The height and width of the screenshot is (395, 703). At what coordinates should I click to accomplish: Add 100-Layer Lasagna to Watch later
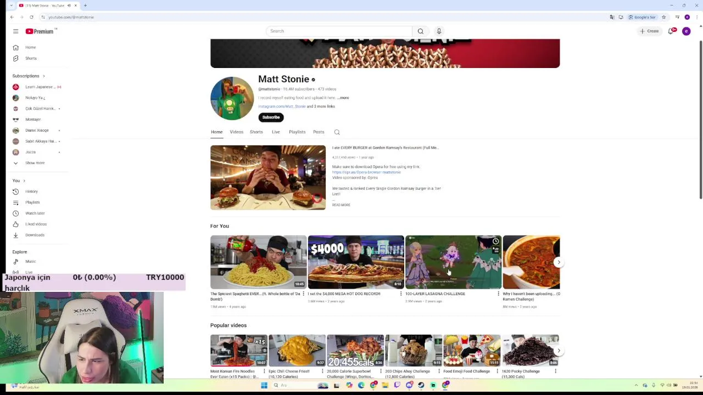point(495,241)
